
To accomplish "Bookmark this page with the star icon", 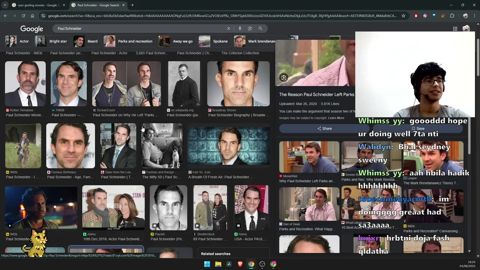I will pyautogui.click(x=403, y=16).
